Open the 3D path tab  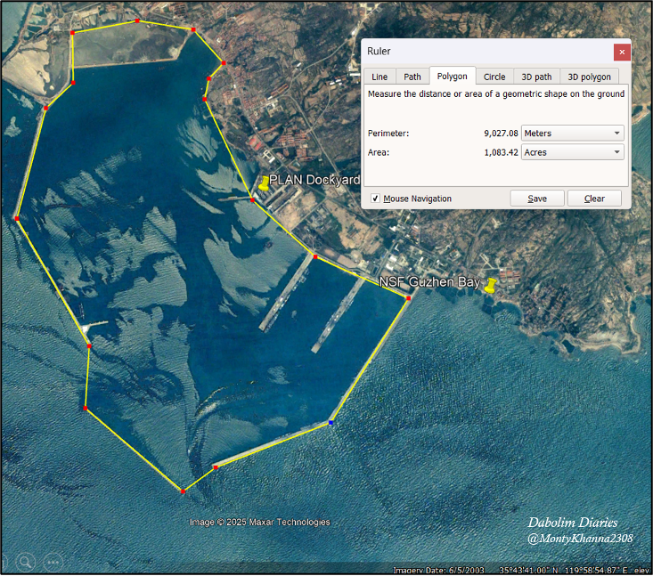[x=536, y=77]
